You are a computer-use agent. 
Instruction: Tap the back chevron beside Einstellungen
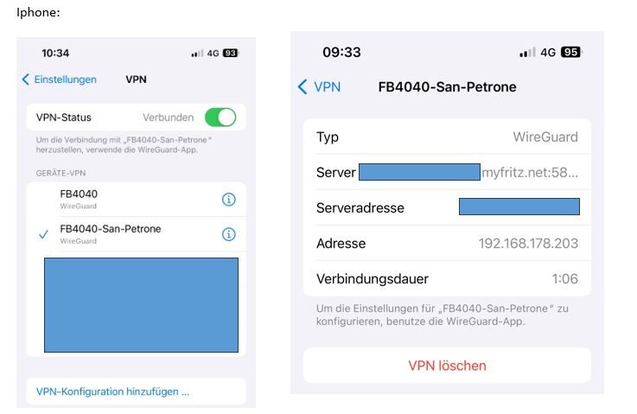pyautogui.click(x=26, y=80)
